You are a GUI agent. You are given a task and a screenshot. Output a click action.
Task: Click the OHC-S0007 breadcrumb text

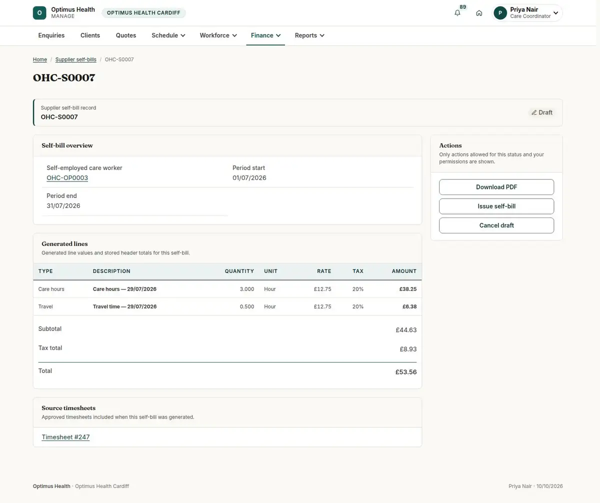point(119,59)
